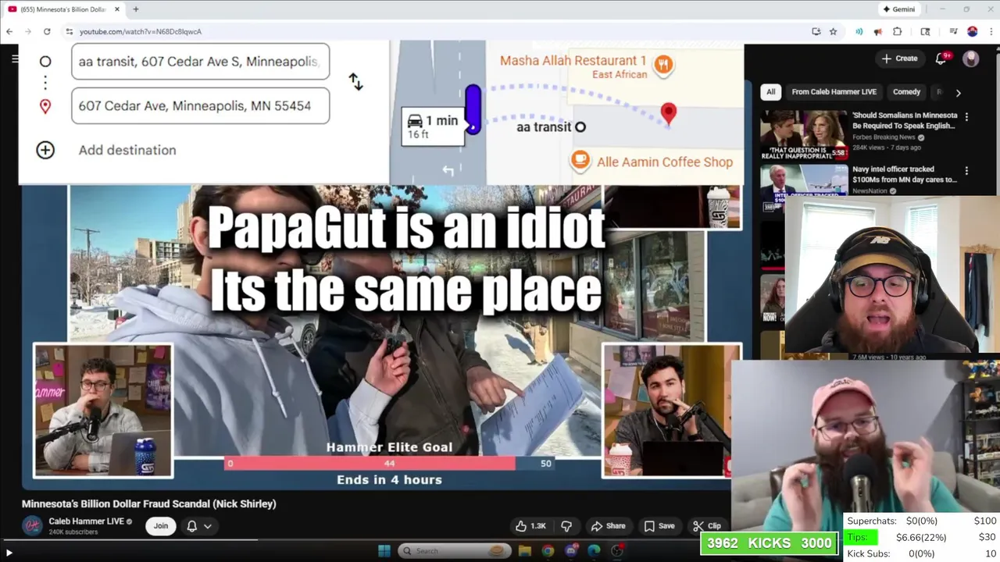The image size is (1000, 562).
Task: Open the Caleb Hammer LIVE channel avatar
Action: tap(32, 526)
